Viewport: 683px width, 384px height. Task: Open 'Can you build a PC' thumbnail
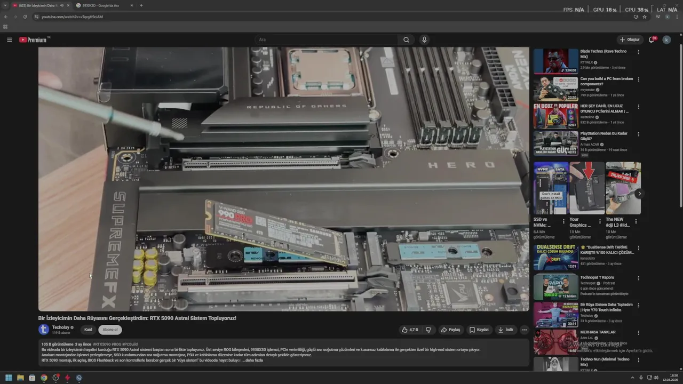(555, 89)
